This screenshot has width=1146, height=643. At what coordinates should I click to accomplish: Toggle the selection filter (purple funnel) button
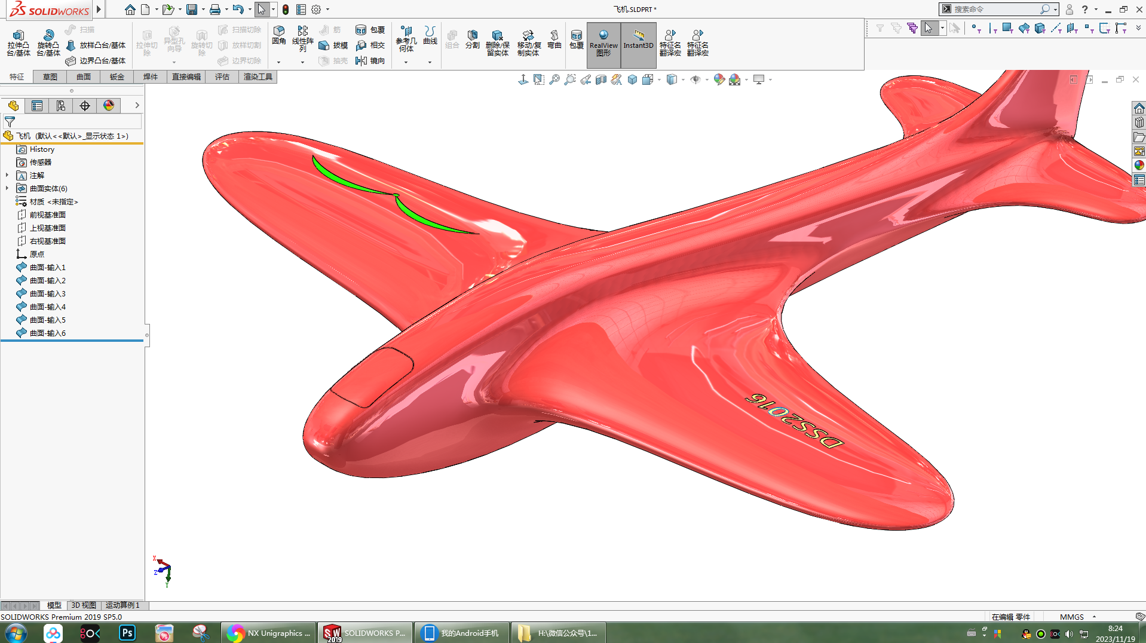click(x=912, y=28)
